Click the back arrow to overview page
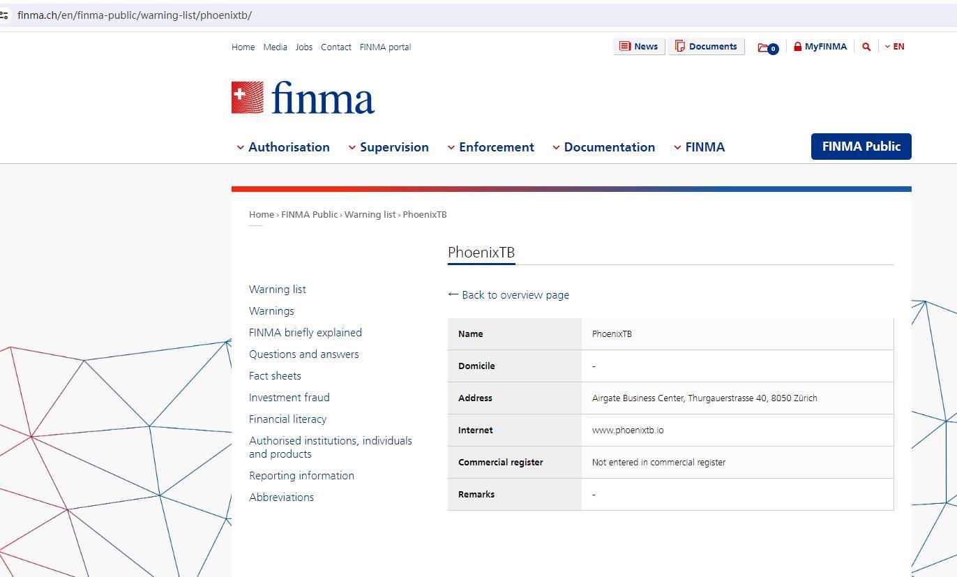 453,294
